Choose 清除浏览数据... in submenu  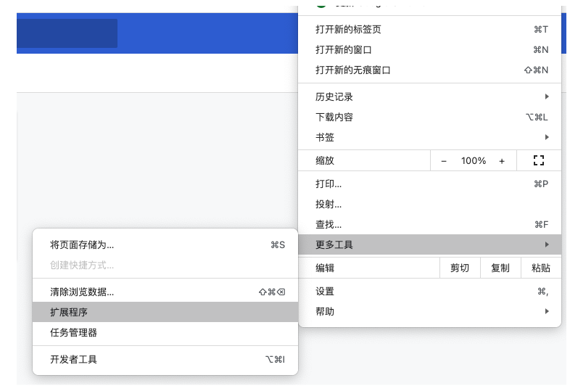point(82,292)
